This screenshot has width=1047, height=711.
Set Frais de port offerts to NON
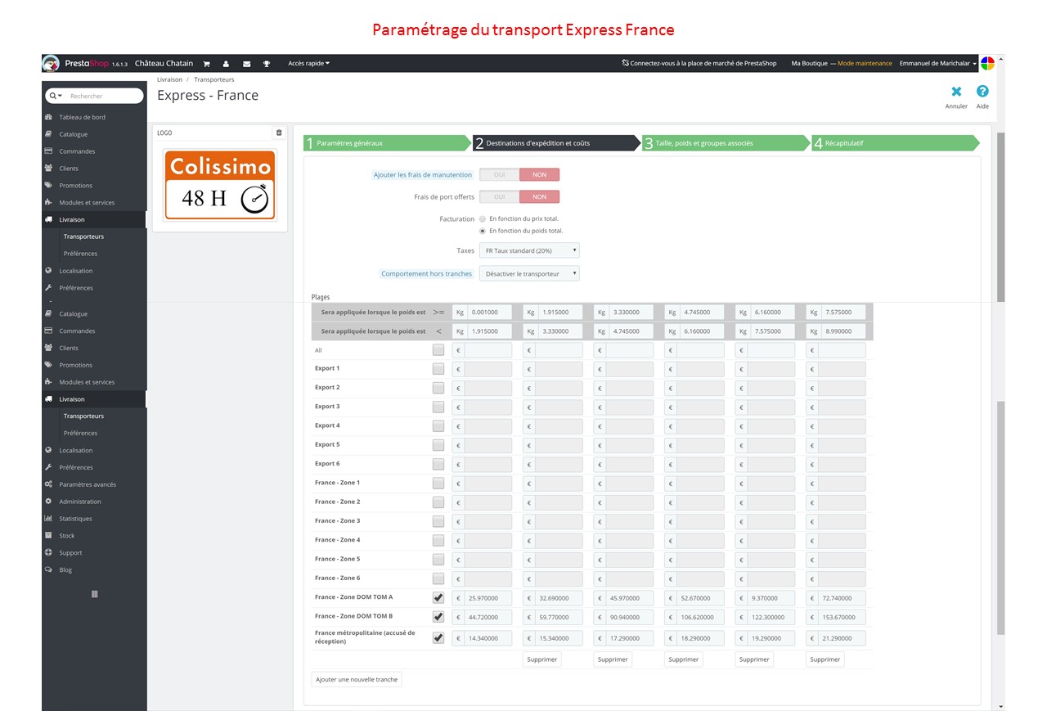539,196
